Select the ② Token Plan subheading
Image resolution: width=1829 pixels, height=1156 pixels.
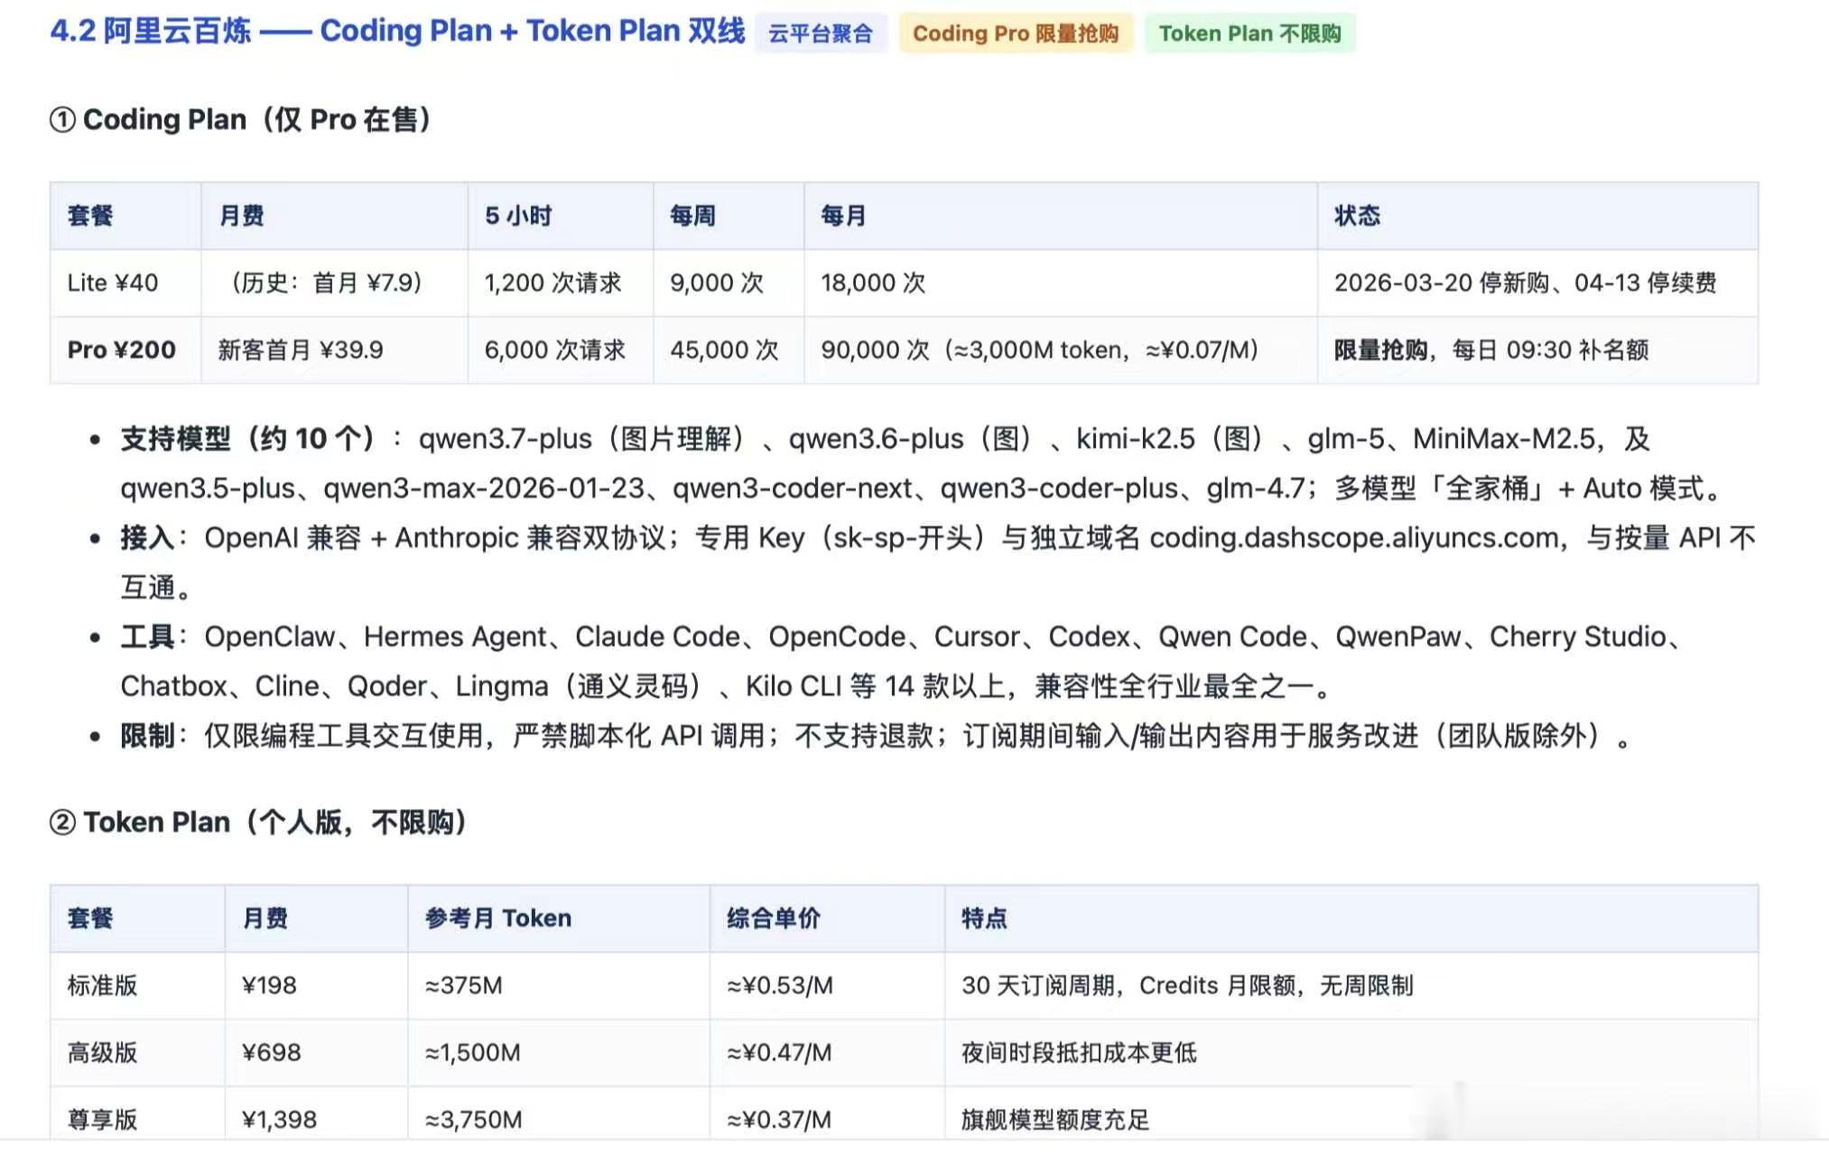pyautogui.click(x=258, y=822)
